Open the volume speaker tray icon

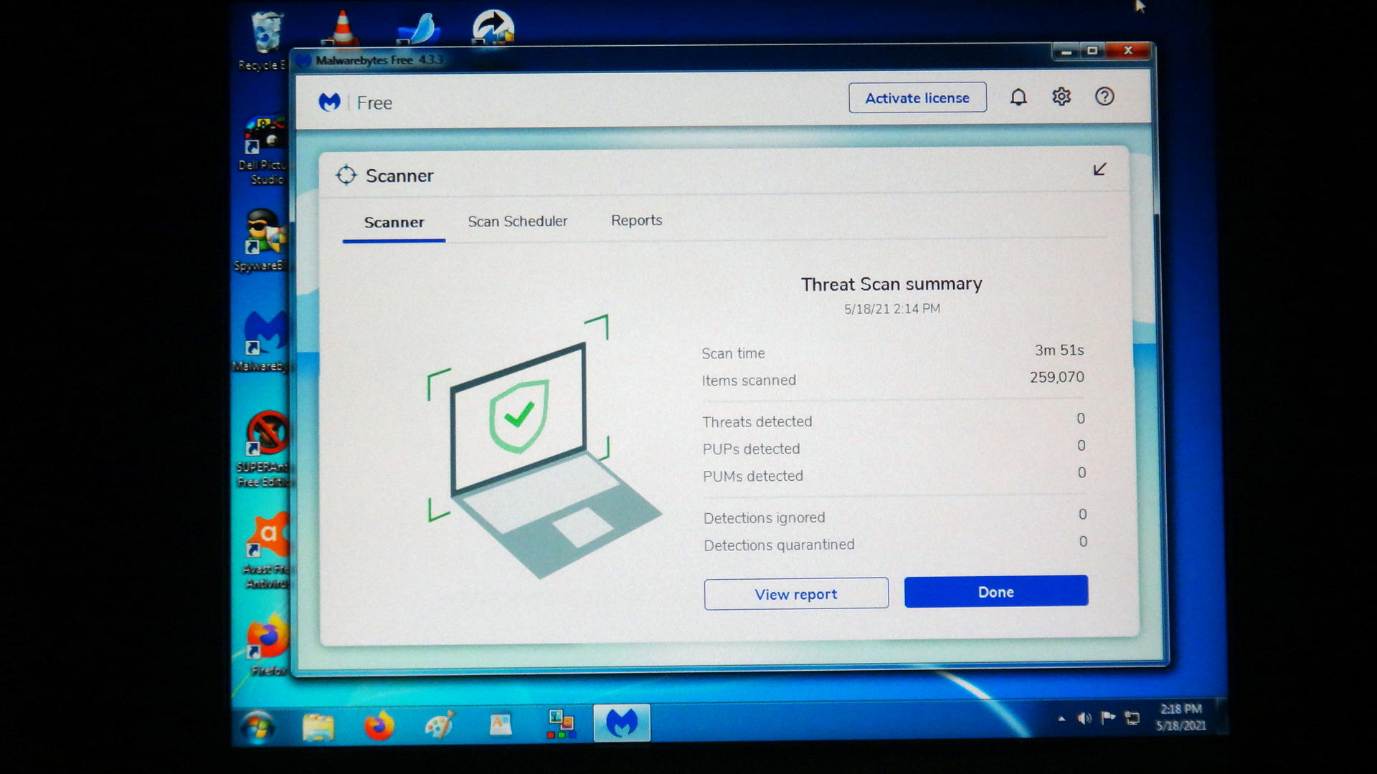click(x=1084, y=718)
